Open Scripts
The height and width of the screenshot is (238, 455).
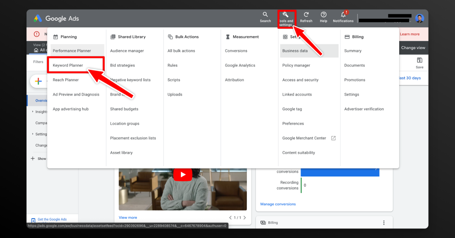[x=174, y=80]
